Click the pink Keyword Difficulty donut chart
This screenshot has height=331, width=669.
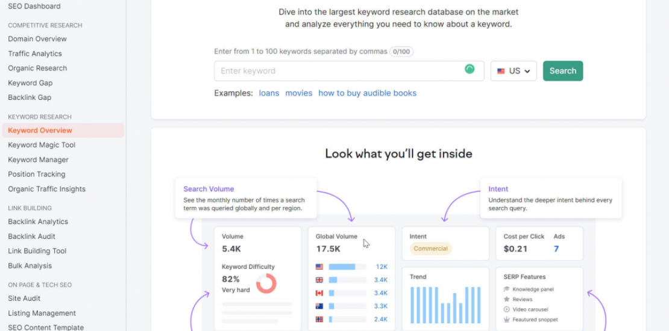266,283
